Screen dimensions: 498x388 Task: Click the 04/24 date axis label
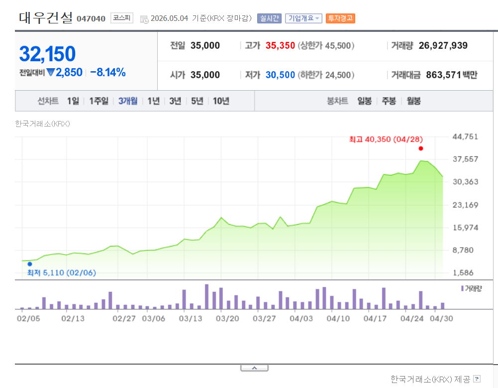tap(412, 318)
